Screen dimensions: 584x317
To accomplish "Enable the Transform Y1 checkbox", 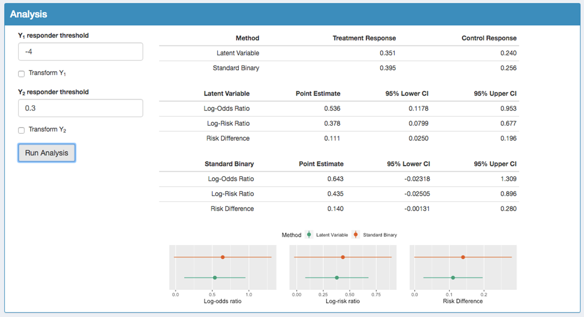I will [x=21, y=74].
